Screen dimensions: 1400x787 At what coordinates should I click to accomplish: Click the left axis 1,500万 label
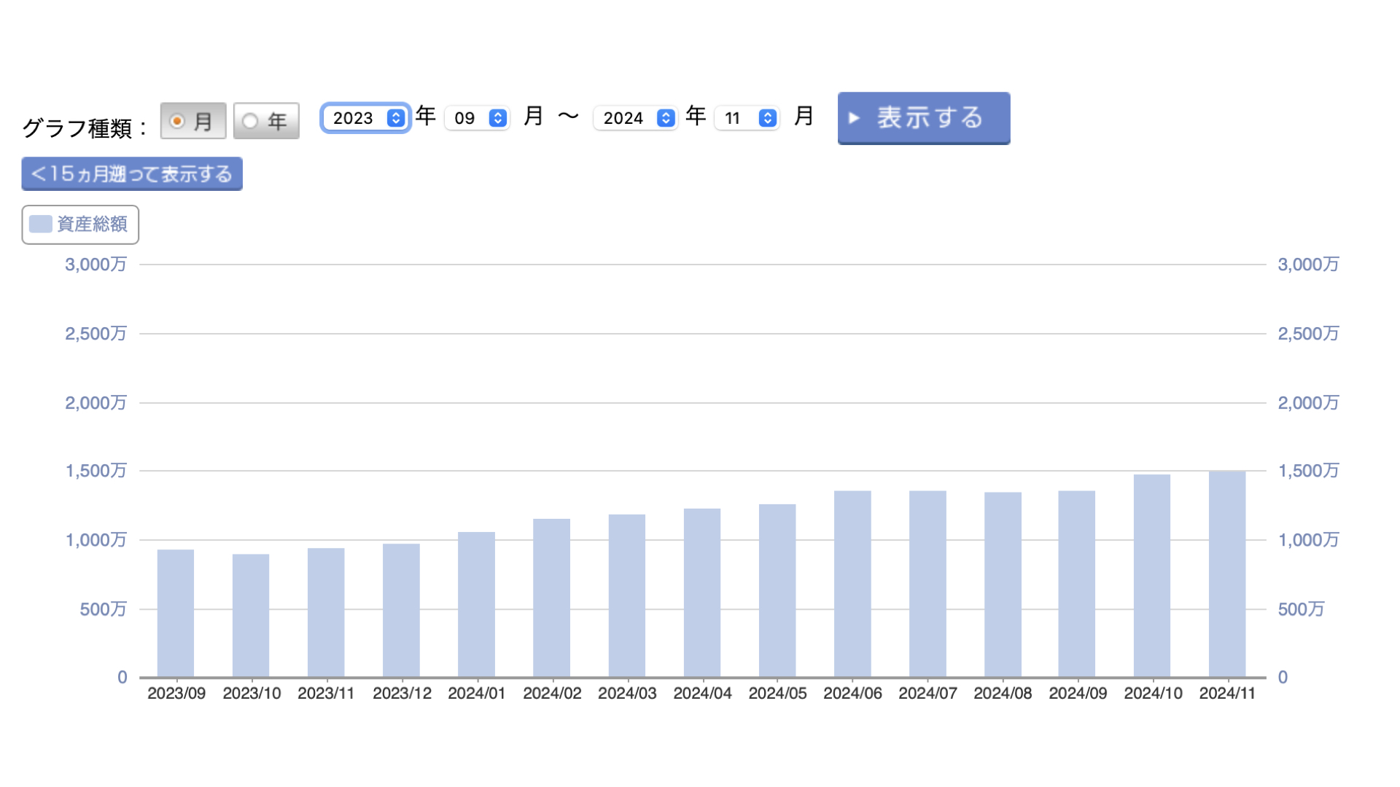click(96, 471)
